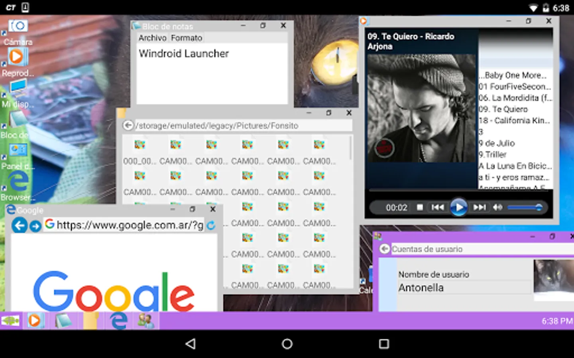Click the file explorer vertical scrollbar

pyautogui.click(x=351, y=148)
